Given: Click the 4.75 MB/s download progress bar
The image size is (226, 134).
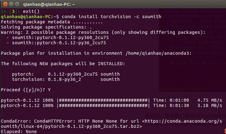Looking at the screenshot, I should (104, 100).
